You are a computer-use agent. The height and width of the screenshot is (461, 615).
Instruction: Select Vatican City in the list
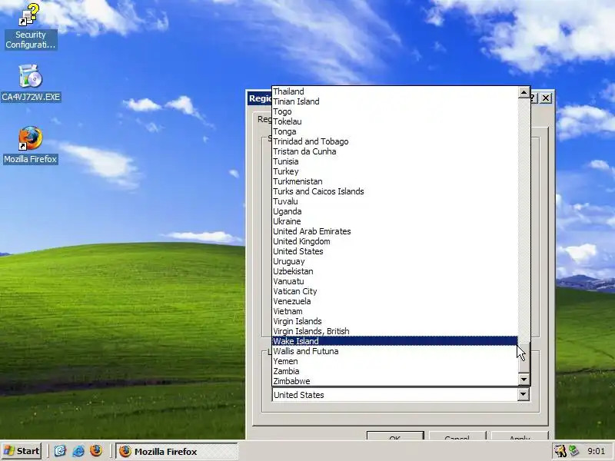395,291
